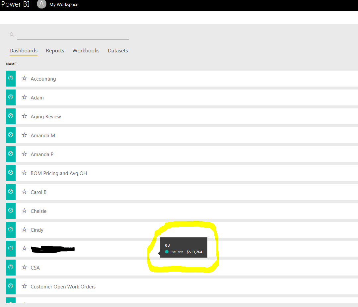358x307 pixels.
Task: Open the Amanda M dashboard
Action: (43, 136)
